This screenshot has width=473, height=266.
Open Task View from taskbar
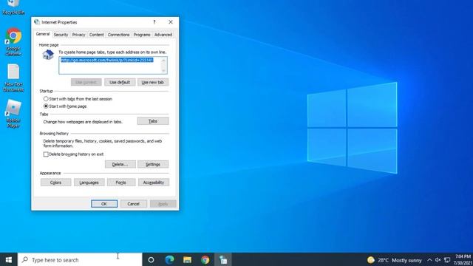coord(151,259)
